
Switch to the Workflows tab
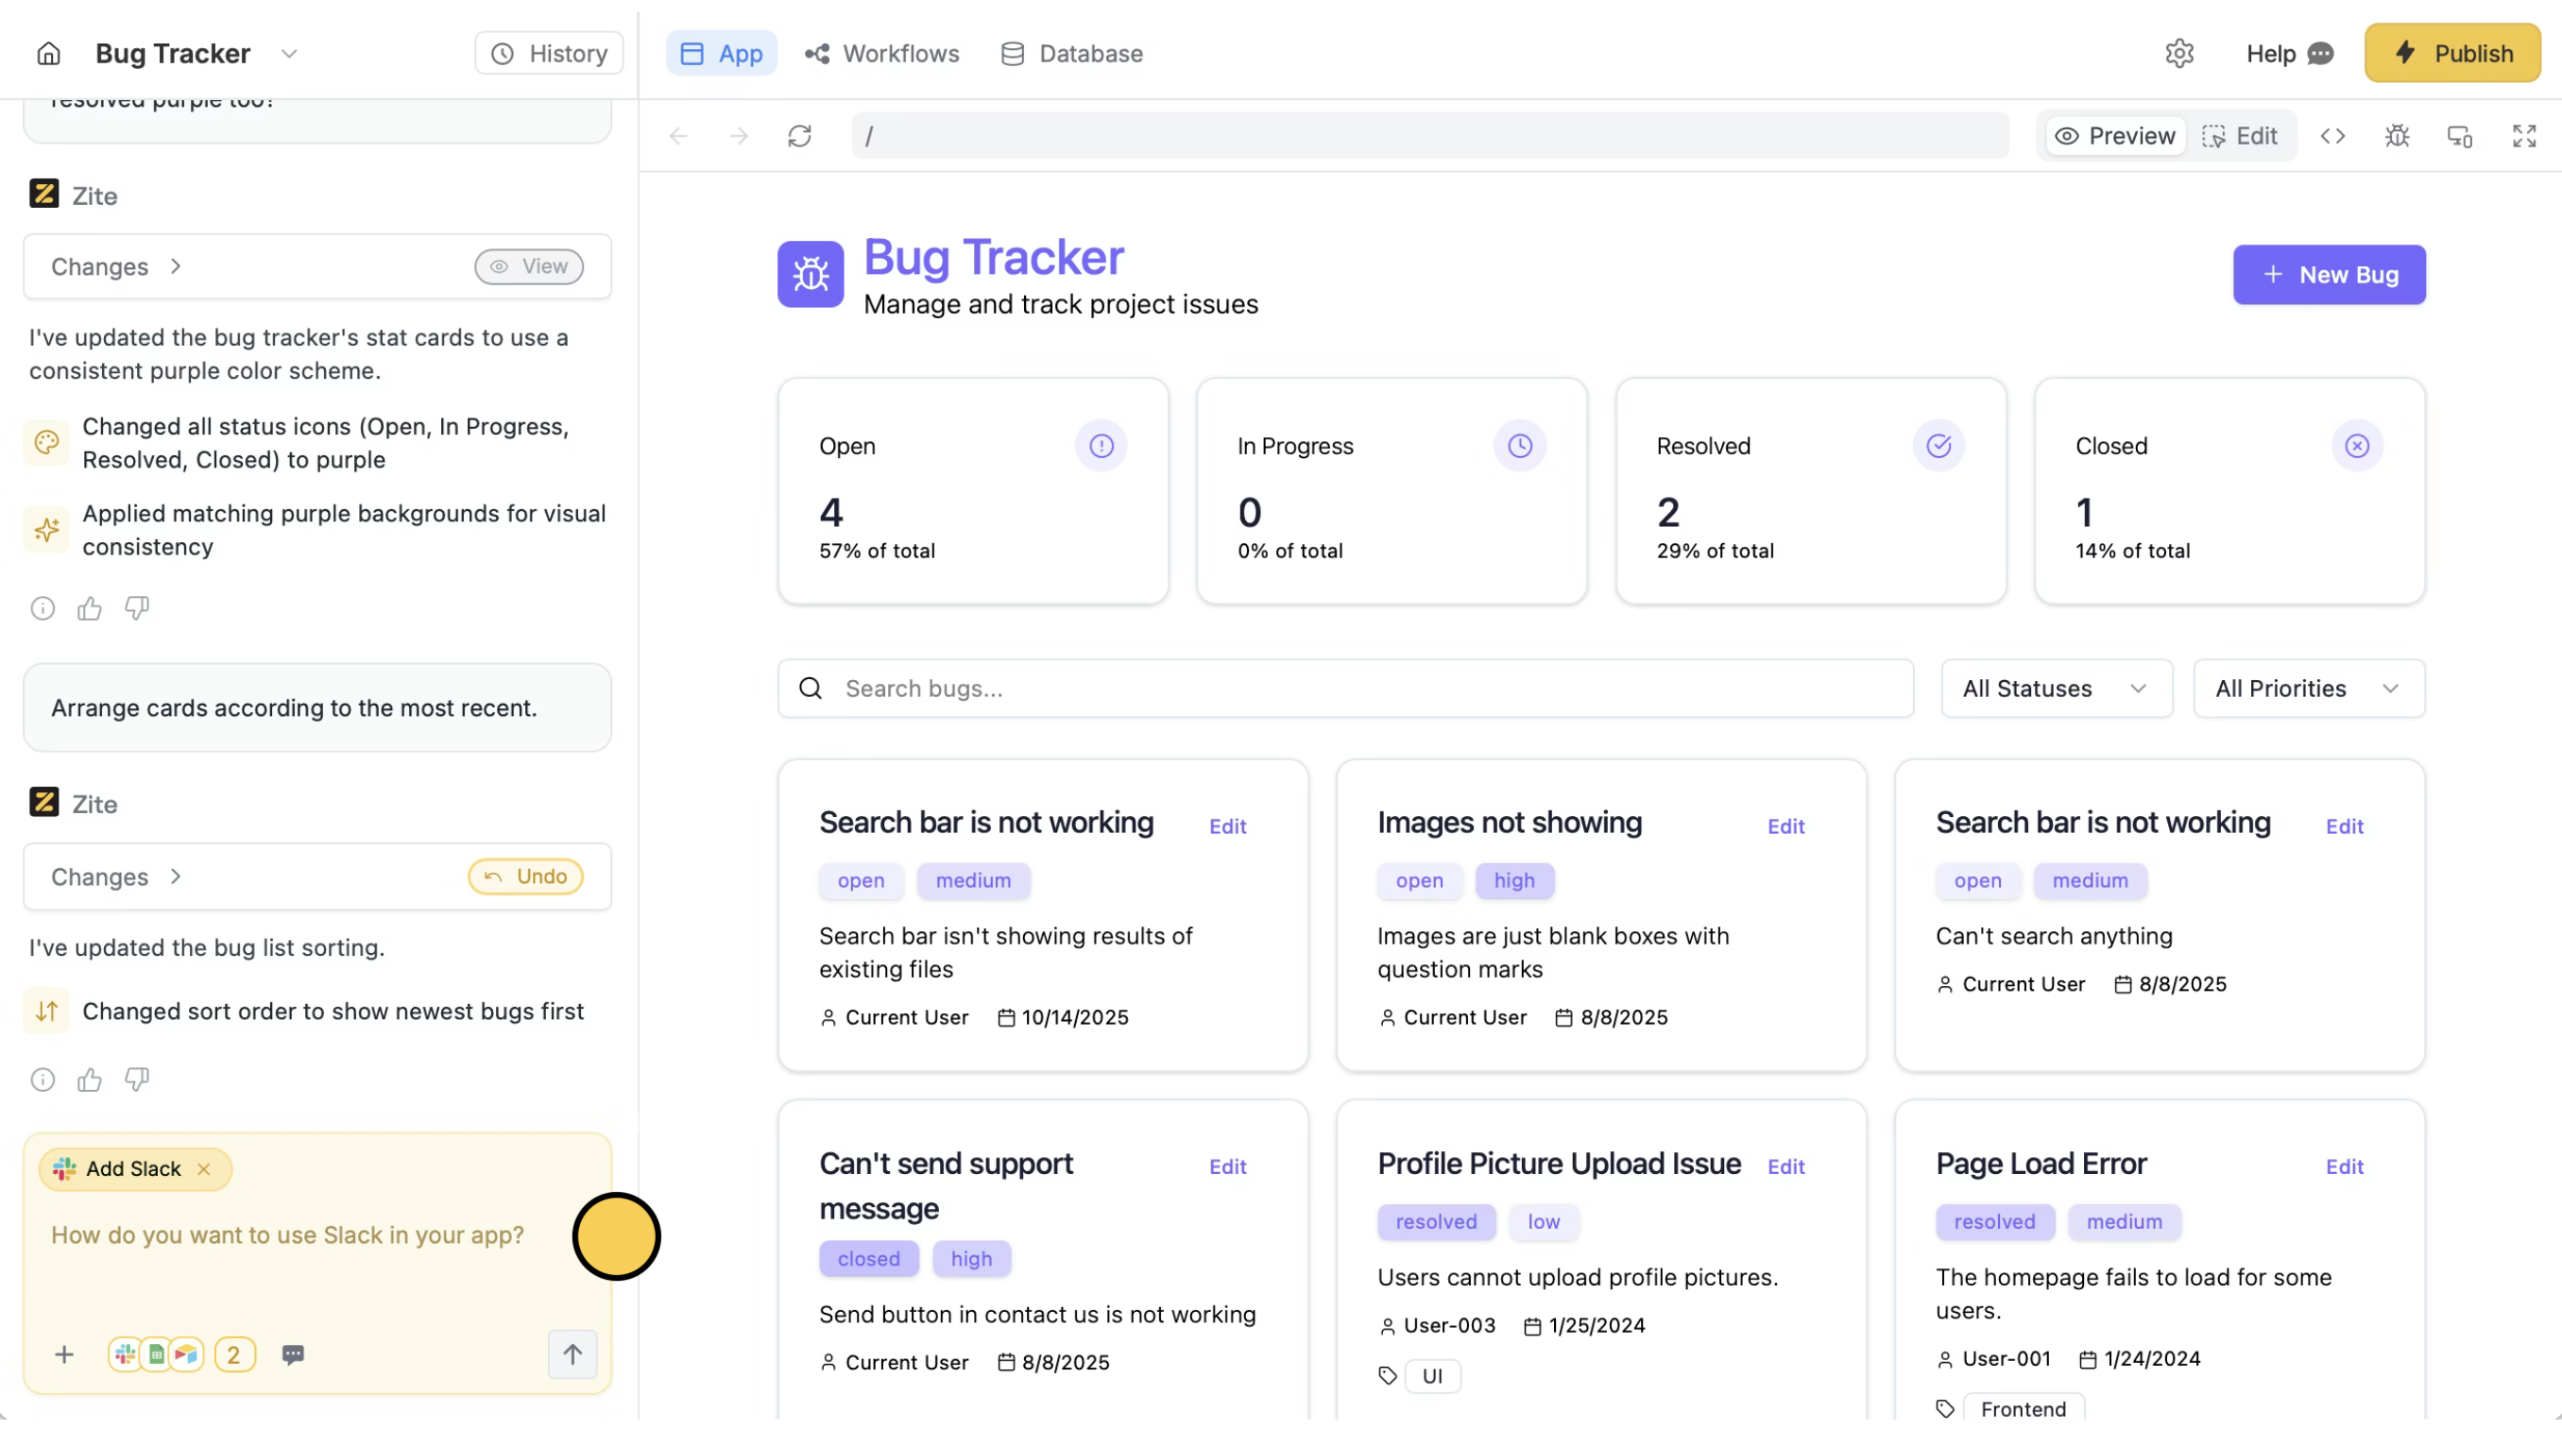pos(882,54)
